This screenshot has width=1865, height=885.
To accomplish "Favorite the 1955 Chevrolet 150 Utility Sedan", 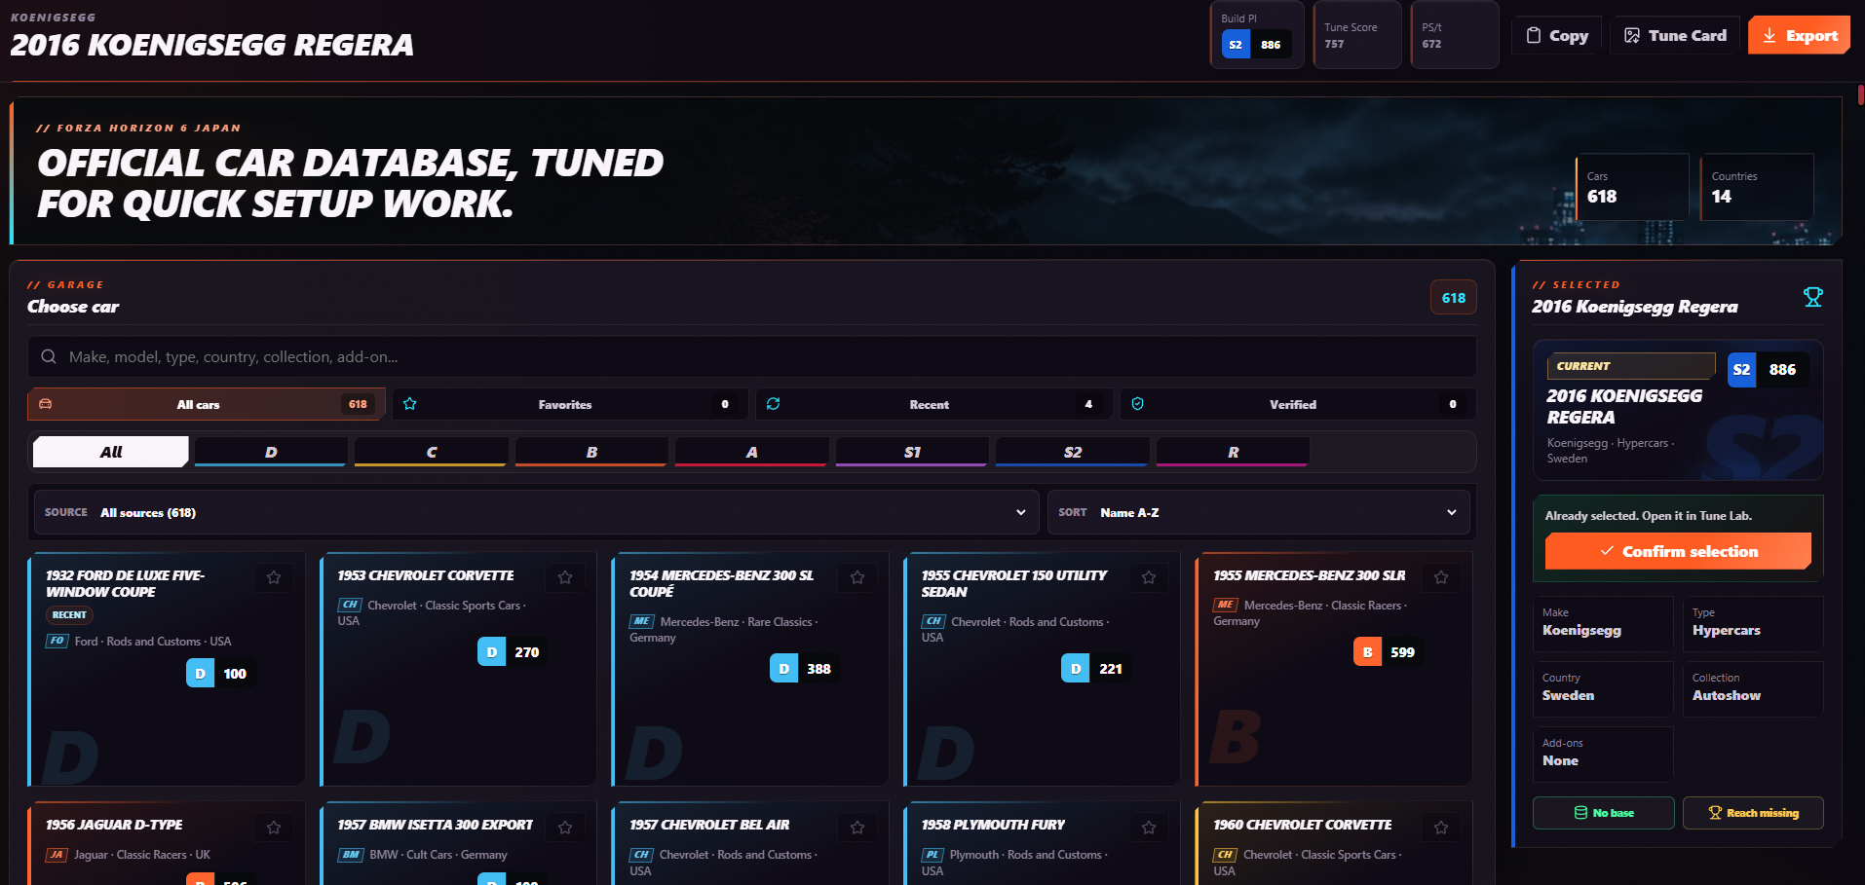I will pyautogui.click(x=1149, y=577).
